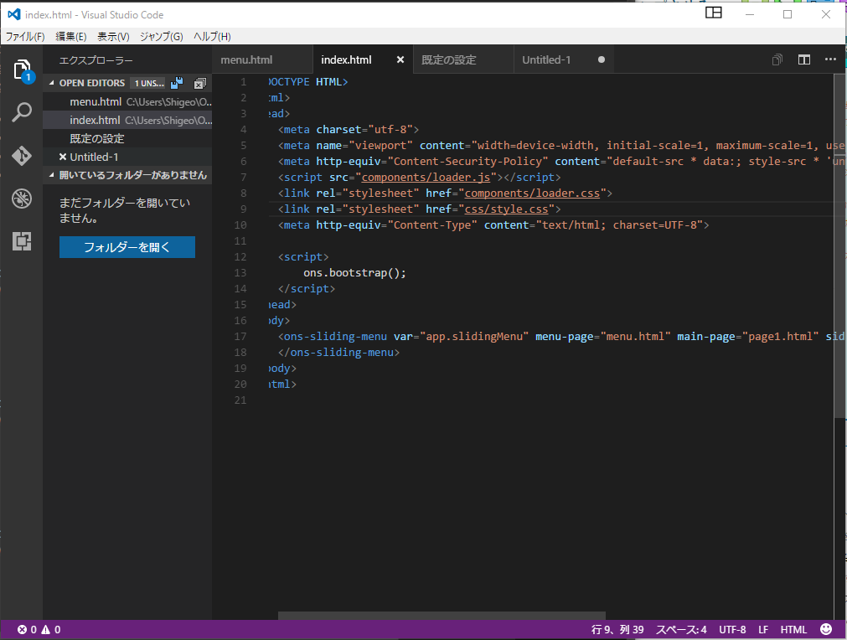Viewport: 847px width, 640px height.
Task: Close the index.html editor tab
Action: click(400, 60)
